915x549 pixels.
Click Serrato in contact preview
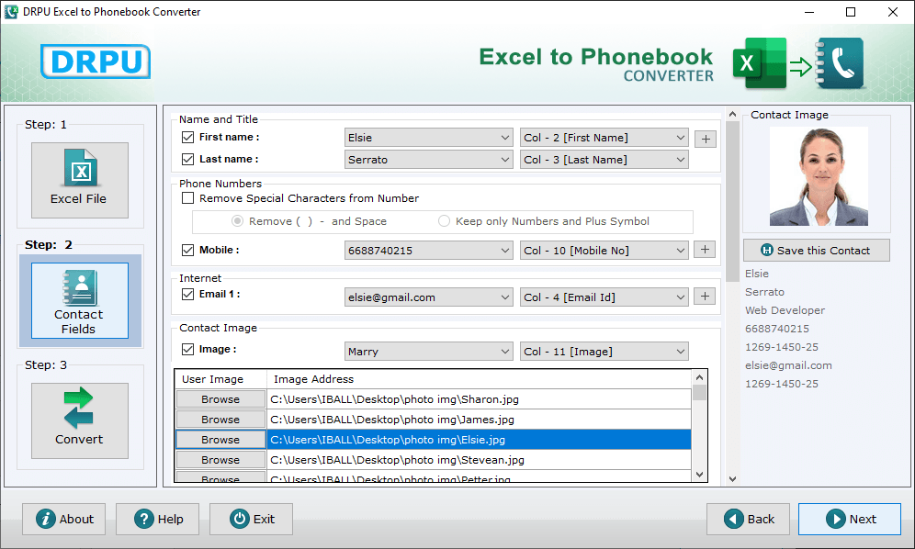[764, 292]
